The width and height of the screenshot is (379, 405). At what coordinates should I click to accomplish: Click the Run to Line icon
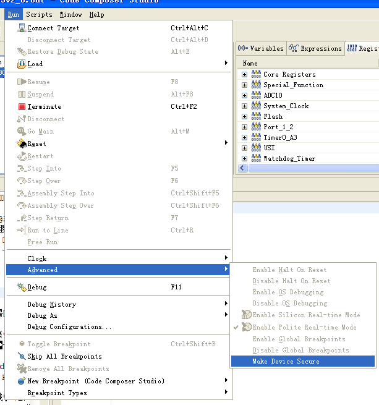22,230
